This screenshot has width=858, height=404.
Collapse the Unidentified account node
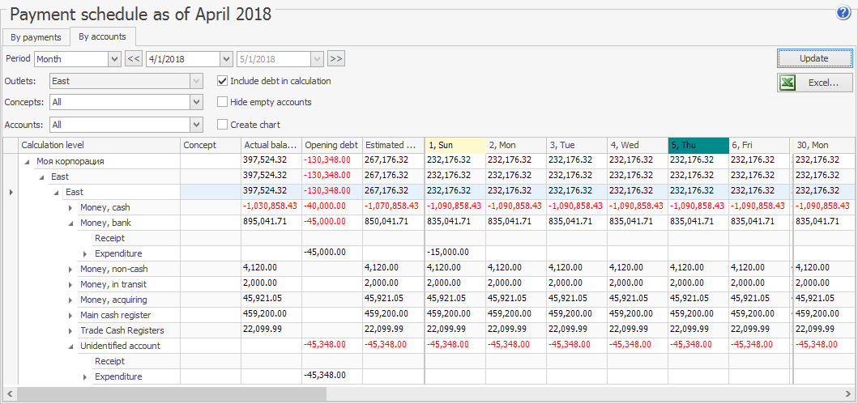pyautogui.click(x=70, y=347)
